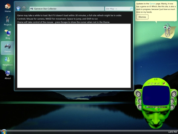
Task: Focus the Site Map search field
Action: pyautogui.click(x=117, y=9)
